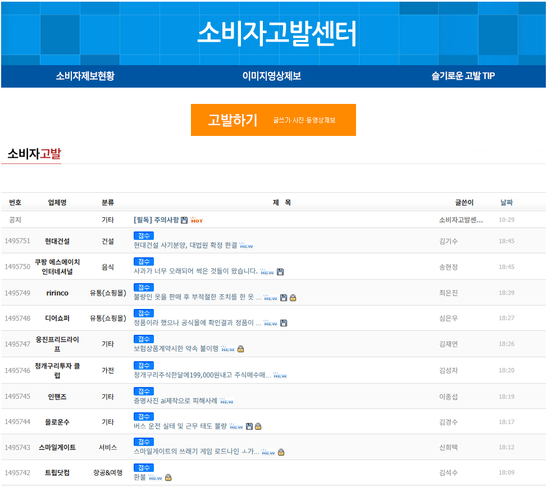The width and height of the screenshot is (547, 487).
Task: Click the 접수 status badge on the 웅진프리드라이프 post
Action: (x=143, y=339)
